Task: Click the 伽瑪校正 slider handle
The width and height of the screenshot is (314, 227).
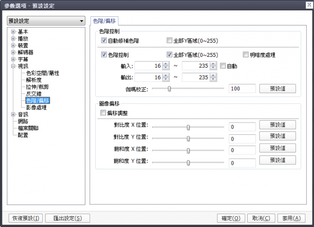Action: click(x=169, y=89)
